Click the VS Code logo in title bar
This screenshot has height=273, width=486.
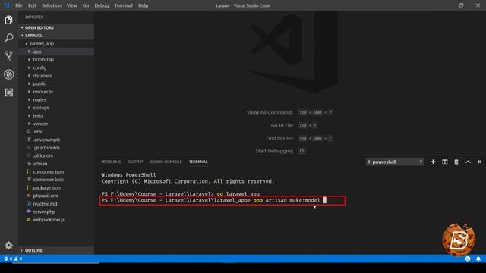pos(7,5)
